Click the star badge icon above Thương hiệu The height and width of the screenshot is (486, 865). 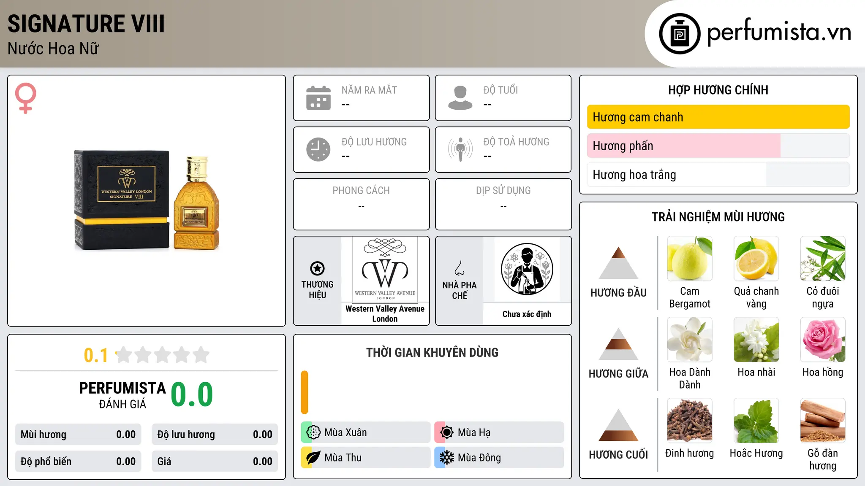click(317, 268)
